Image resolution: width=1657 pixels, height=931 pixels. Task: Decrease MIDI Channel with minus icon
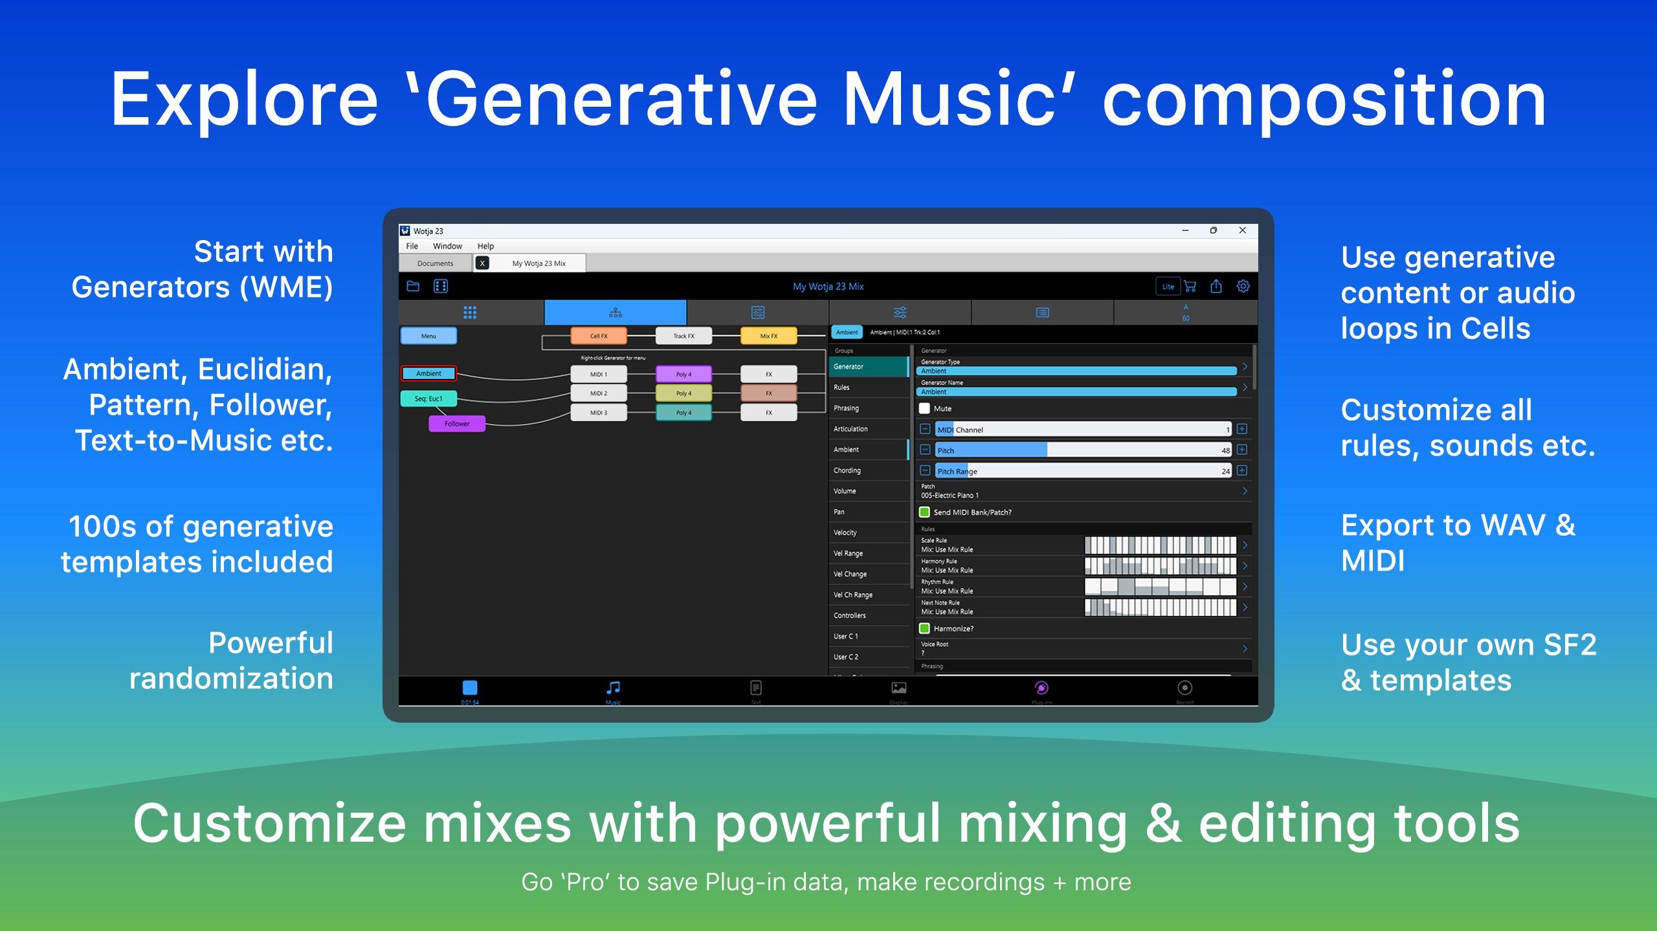(x=925, y=429)
